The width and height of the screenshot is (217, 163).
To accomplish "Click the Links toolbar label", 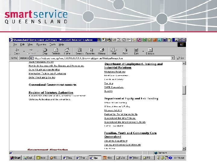I will (14, 58).
